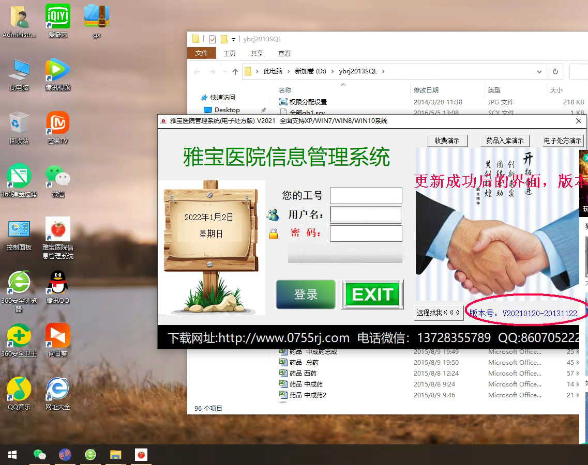Screen dimensions: 588x465
Task: Open the 收费演示 demo button
Action: [447, 141]
